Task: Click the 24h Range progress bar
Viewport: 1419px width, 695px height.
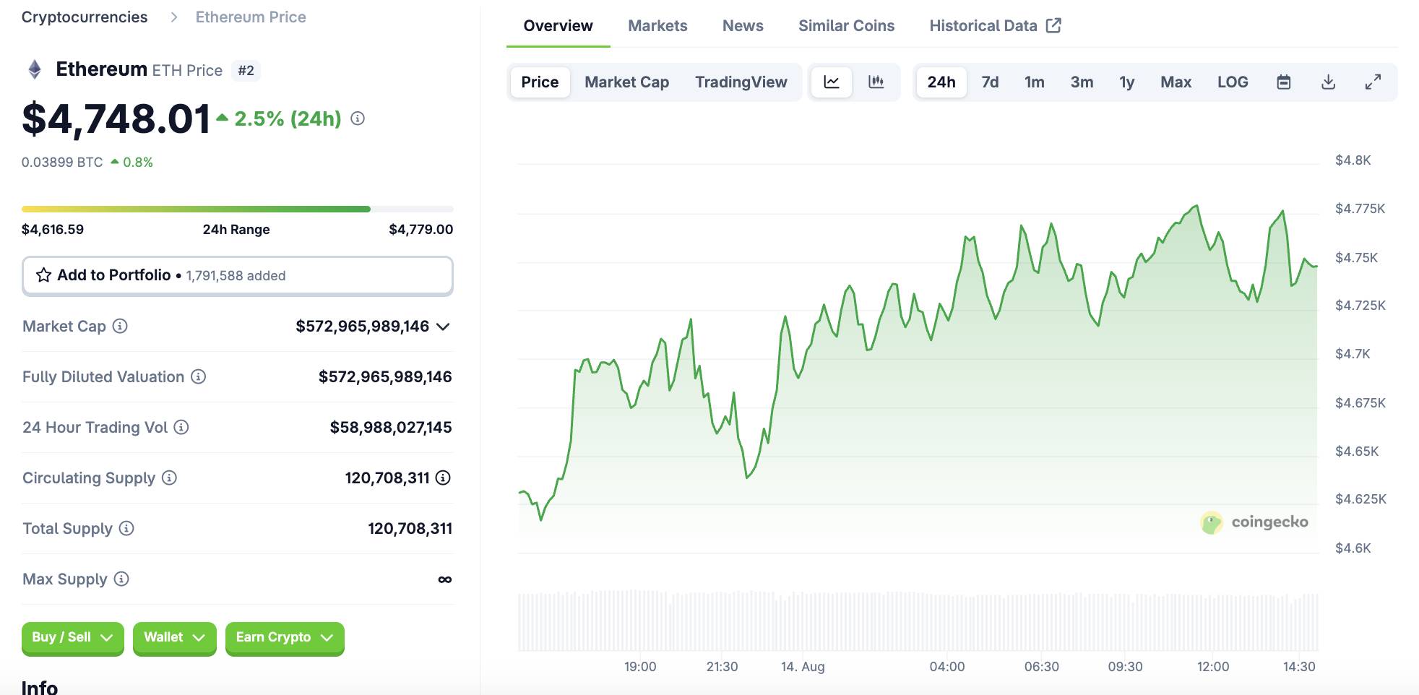Action: click(x=237, y=209)
